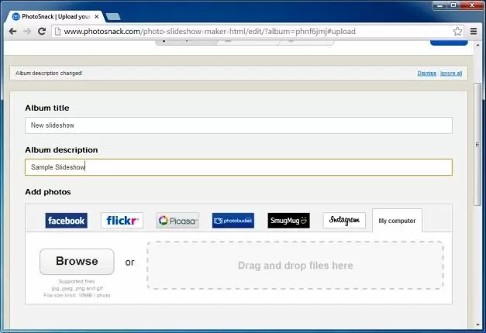Click the browser back arrow
Screen dimensions: 486x333
[12, 31]
